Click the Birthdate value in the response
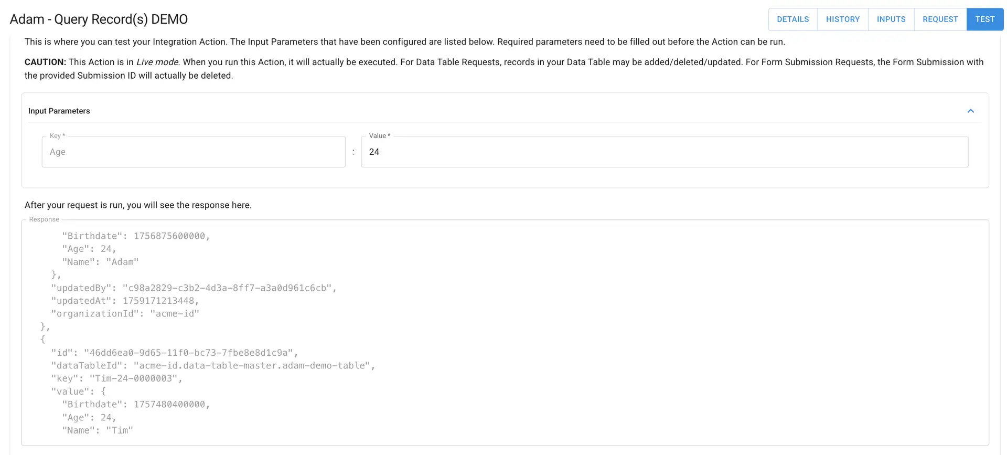Screen dimensions: 1007x455 tap(135, 236)
